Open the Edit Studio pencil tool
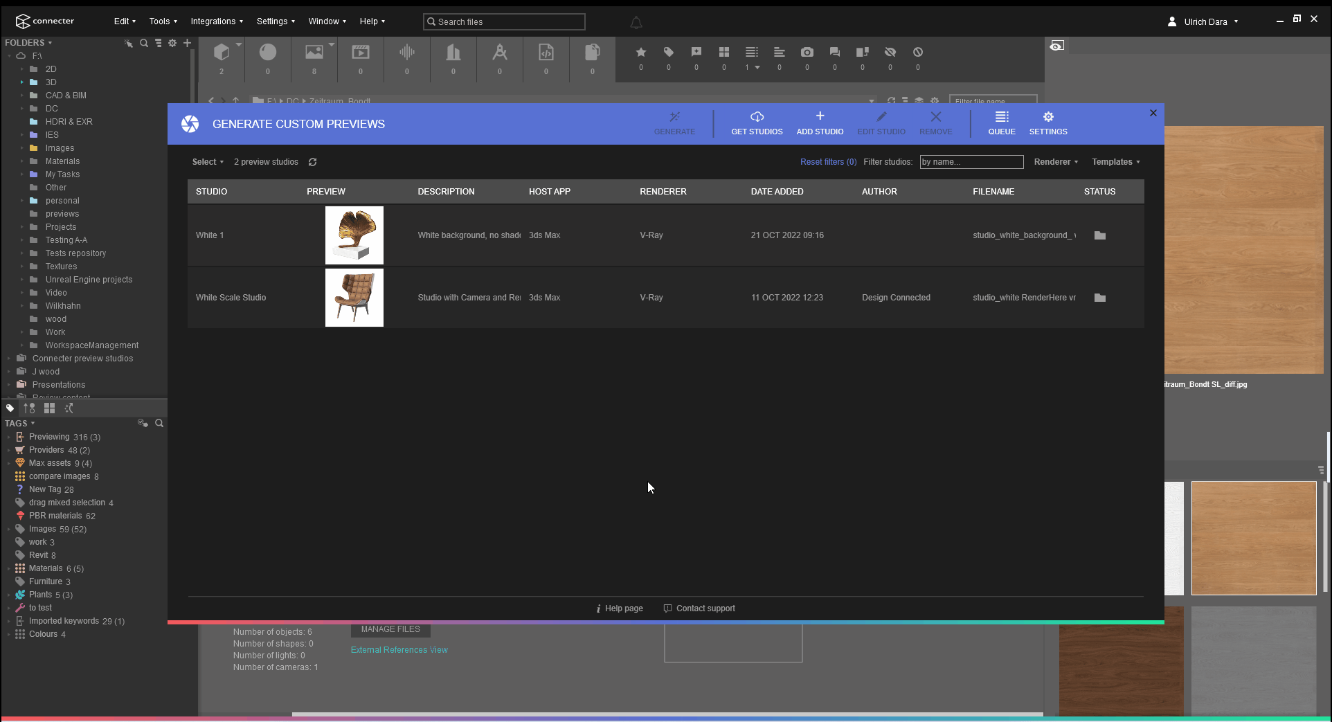 tap(881, 123)
